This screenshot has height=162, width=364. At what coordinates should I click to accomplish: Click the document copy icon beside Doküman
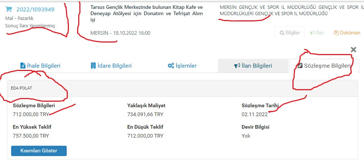point(336,33)
